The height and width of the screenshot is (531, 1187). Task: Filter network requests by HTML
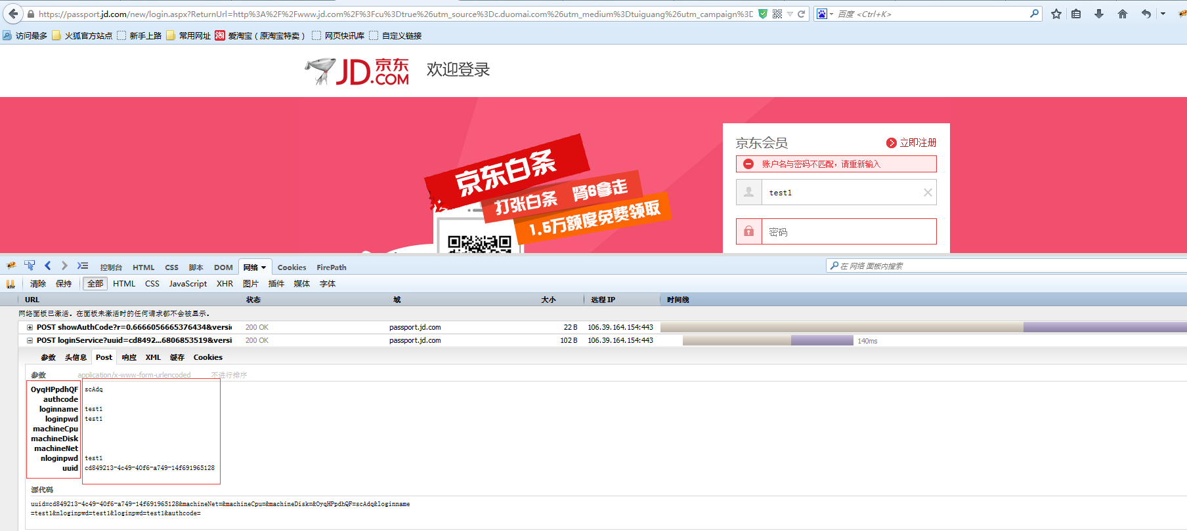pos(124,284)
